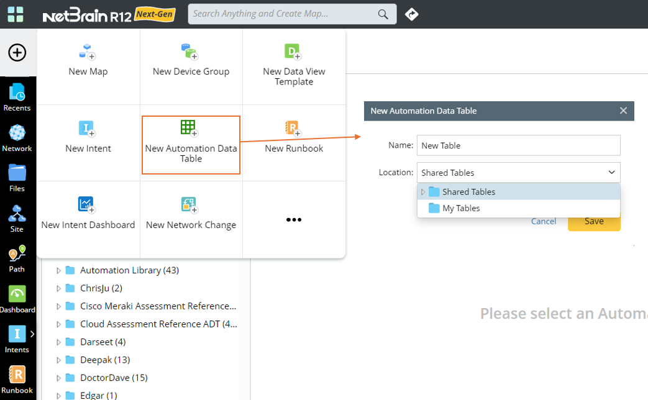Viewport: 648px width, 400px height.
Task: Expand the DoctorDave folder
Action: click(58, 378)
